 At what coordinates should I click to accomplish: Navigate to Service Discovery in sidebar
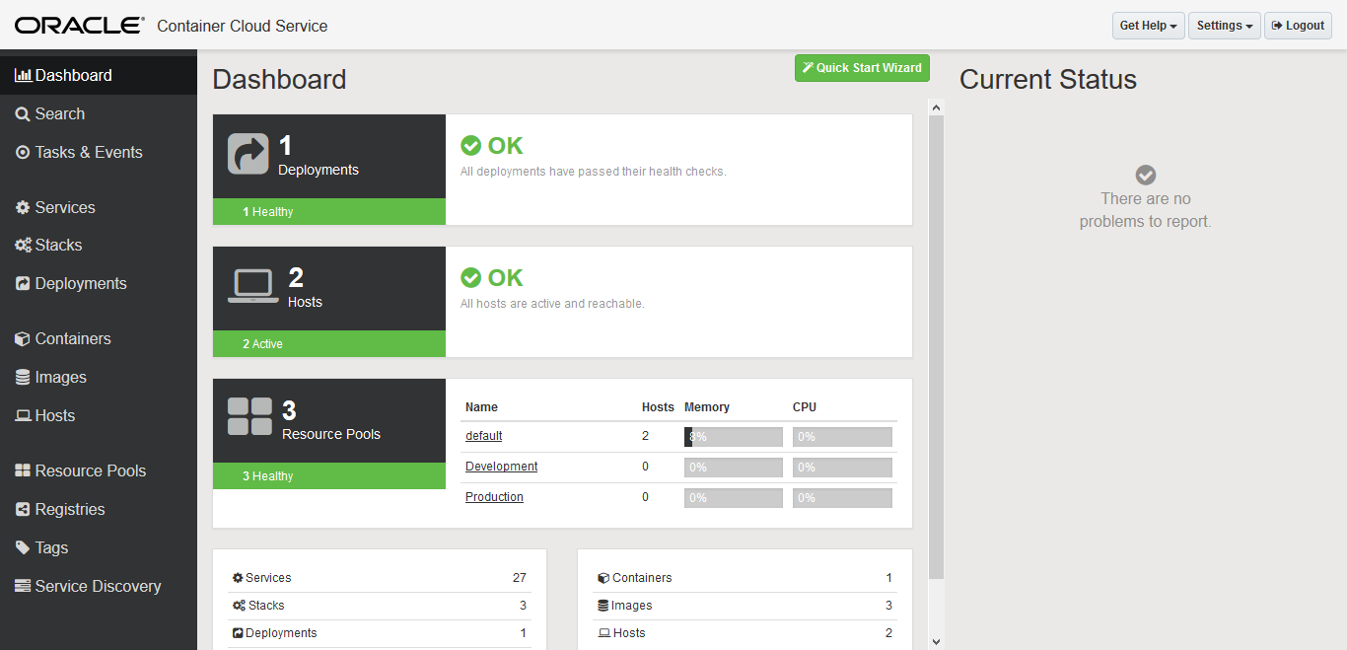coord(99,587)
